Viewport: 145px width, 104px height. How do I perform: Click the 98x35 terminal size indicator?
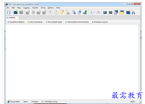(132, 102)
